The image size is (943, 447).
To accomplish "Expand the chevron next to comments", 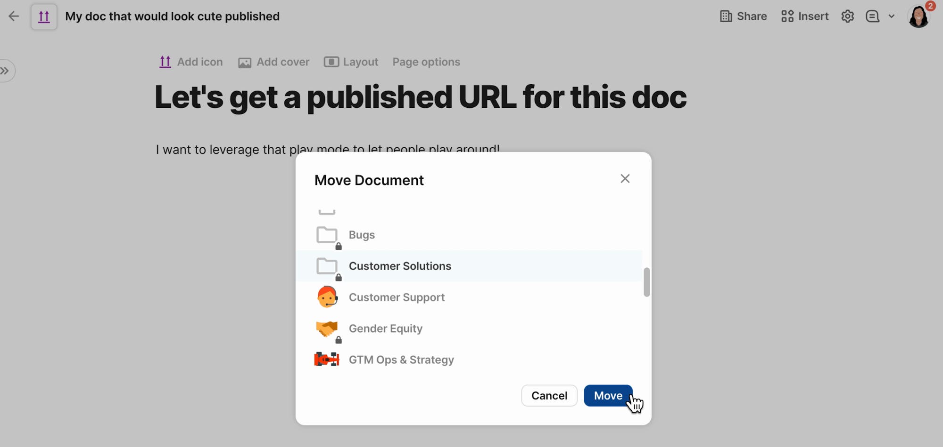I will point(891,16).
